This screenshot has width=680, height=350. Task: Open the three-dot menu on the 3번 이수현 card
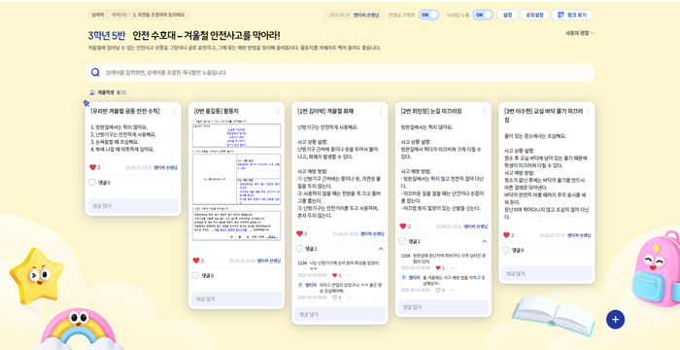click(x=588, y=111)
